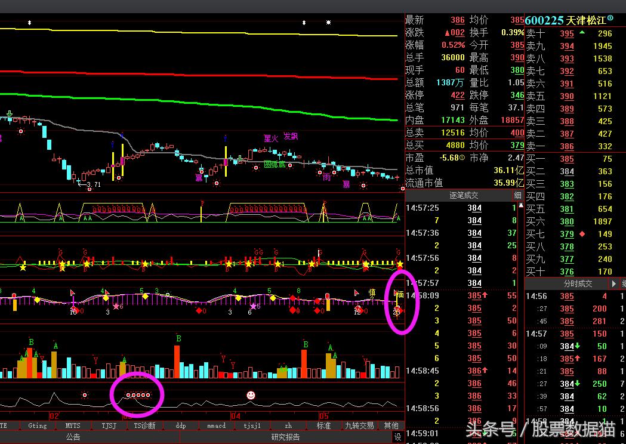Image resolution: width=626 pixels, height=444 pixels.
Task: Click the 14:57:25 tick row
Action: pos(461,208)
